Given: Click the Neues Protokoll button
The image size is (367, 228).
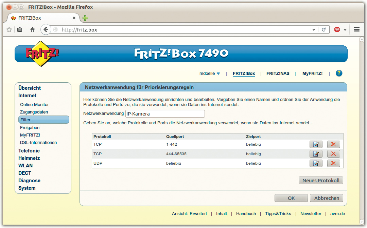Looking at the screenshot, I should click(x=321, y=181).
